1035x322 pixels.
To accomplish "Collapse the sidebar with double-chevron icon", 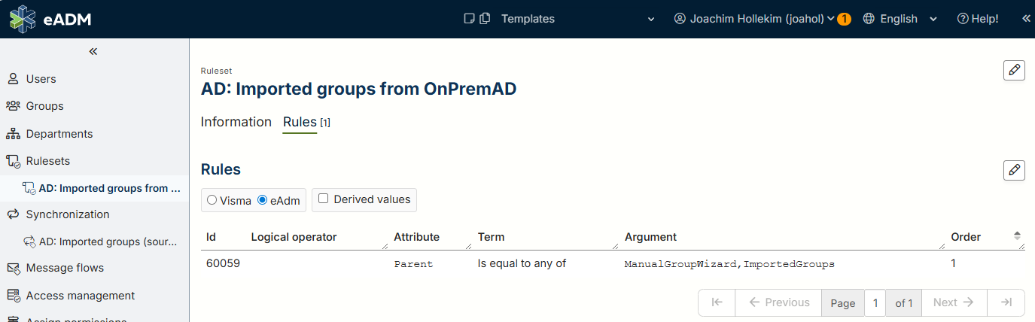I will click(x=93, y=52).
